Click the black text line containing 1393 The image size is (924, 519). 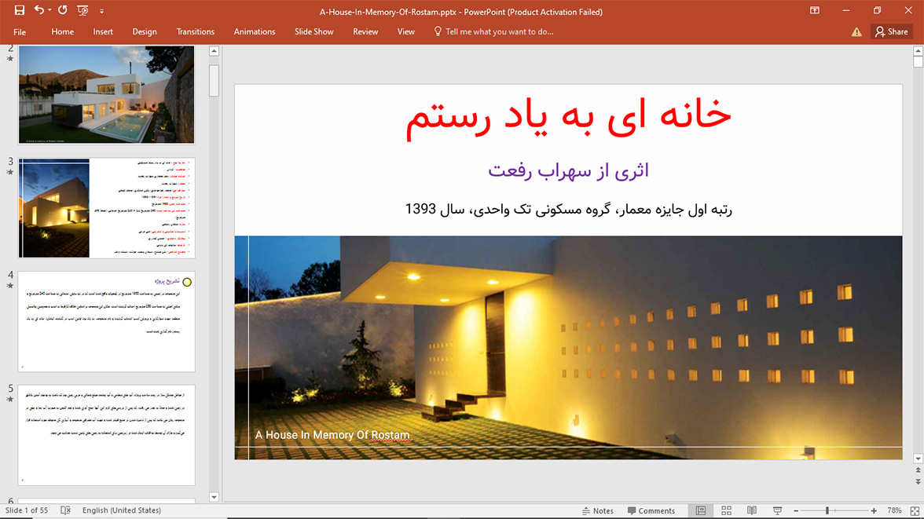[568, 209]
